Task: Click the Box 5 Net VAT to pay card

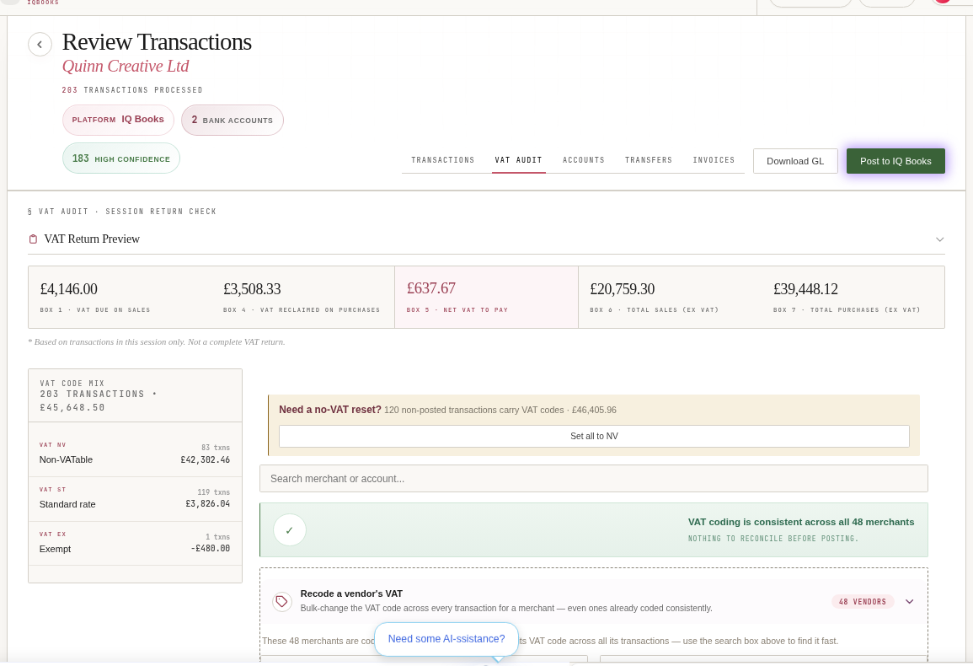Action: pyautogui.click(x=487, y=297)
